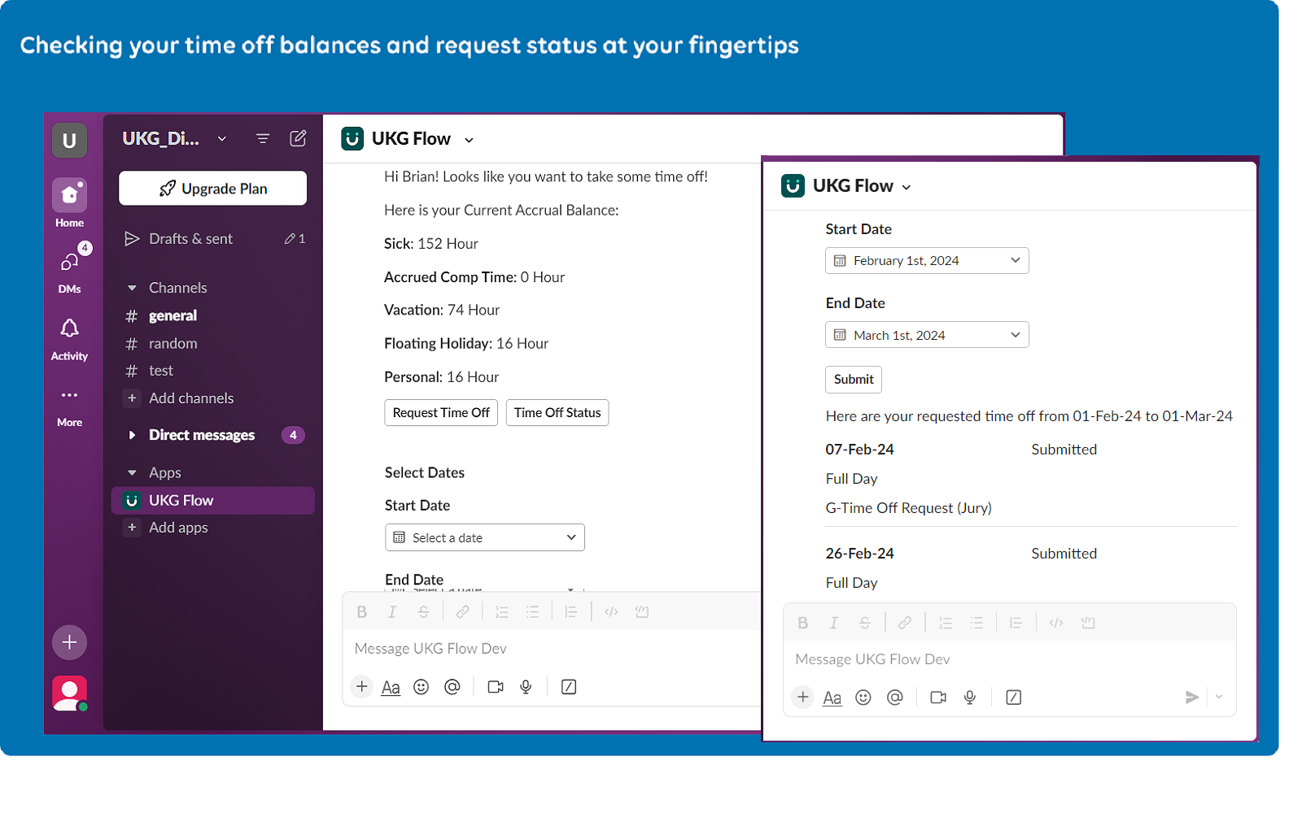Record audio clip in right window composer
The image size is (1302, 813).
[970, 698]
